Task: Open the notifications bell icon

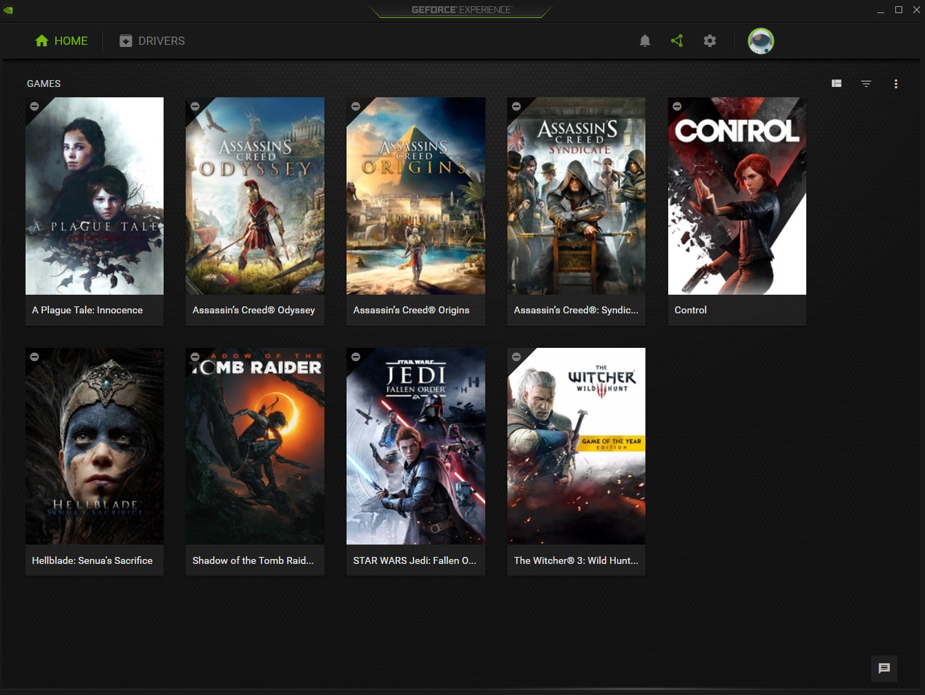Action: [x=645, y=41]
